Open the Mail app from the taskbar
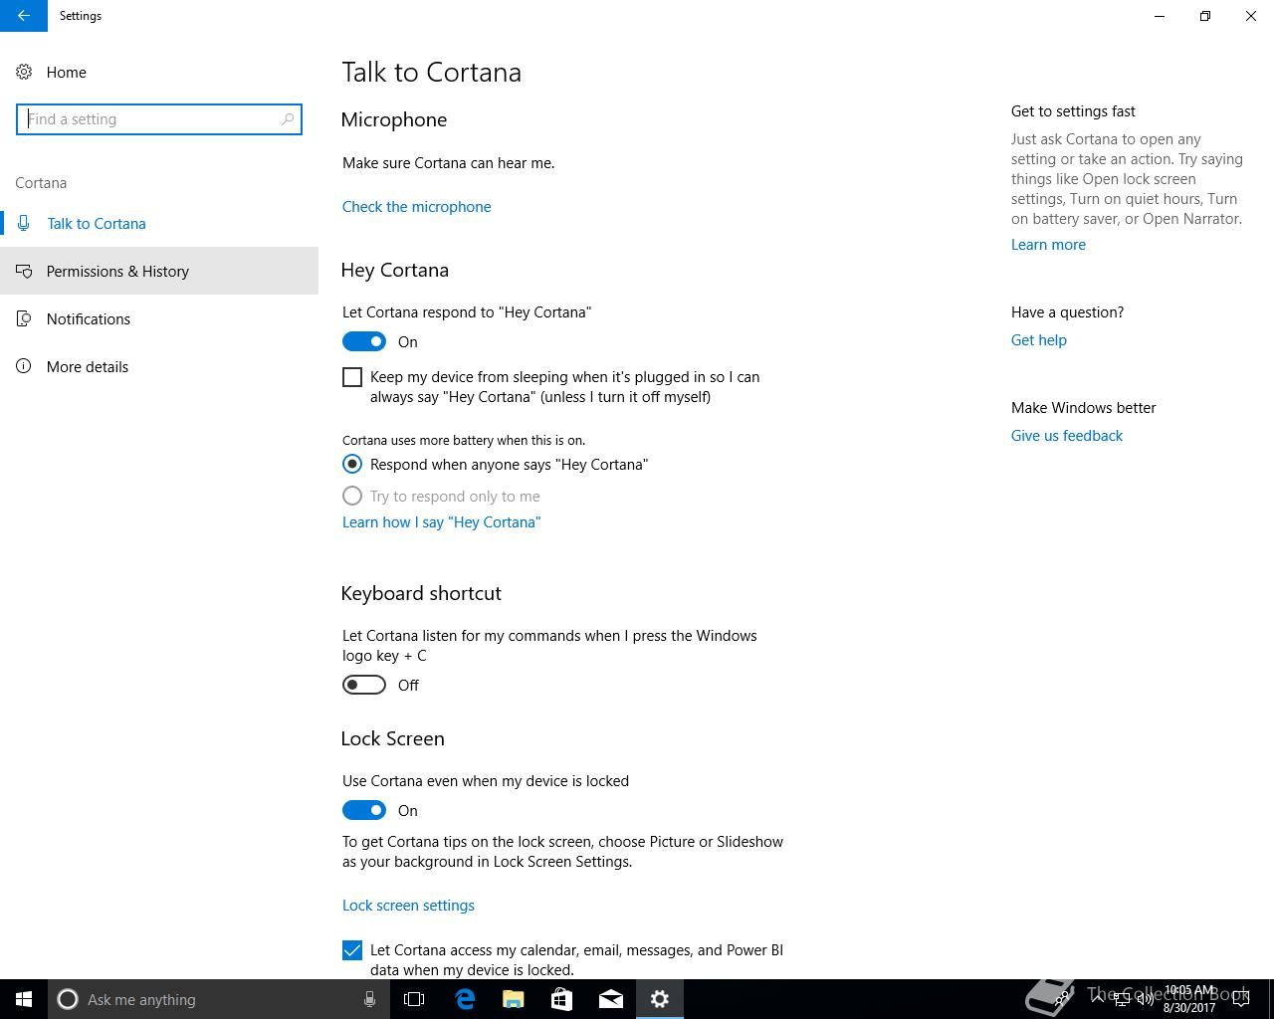Viewport: 1274px width, 1019px height. (611, 999)
